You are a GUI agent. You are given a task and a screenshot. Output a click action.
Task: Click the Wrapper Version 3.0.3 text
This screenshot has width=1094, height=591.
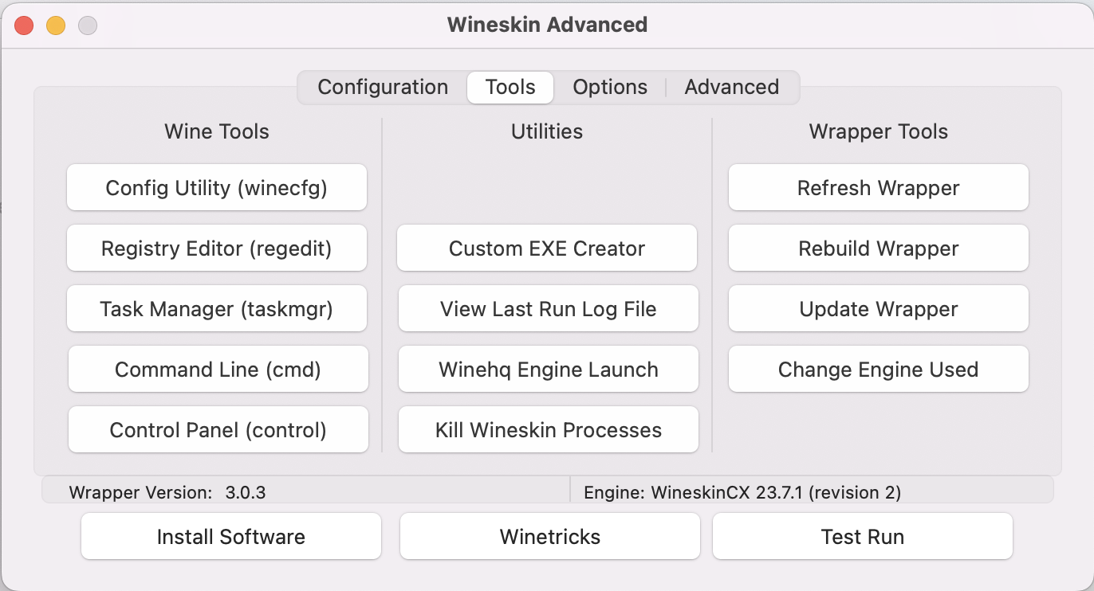[x=167, y=492]
